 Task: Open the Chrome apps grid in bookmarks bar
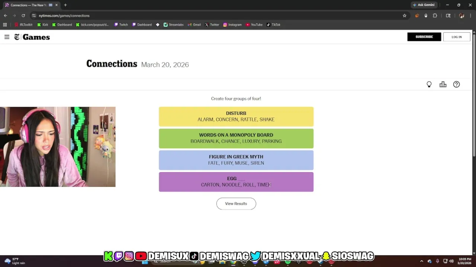pyautogui.click(x=5, y=25)
